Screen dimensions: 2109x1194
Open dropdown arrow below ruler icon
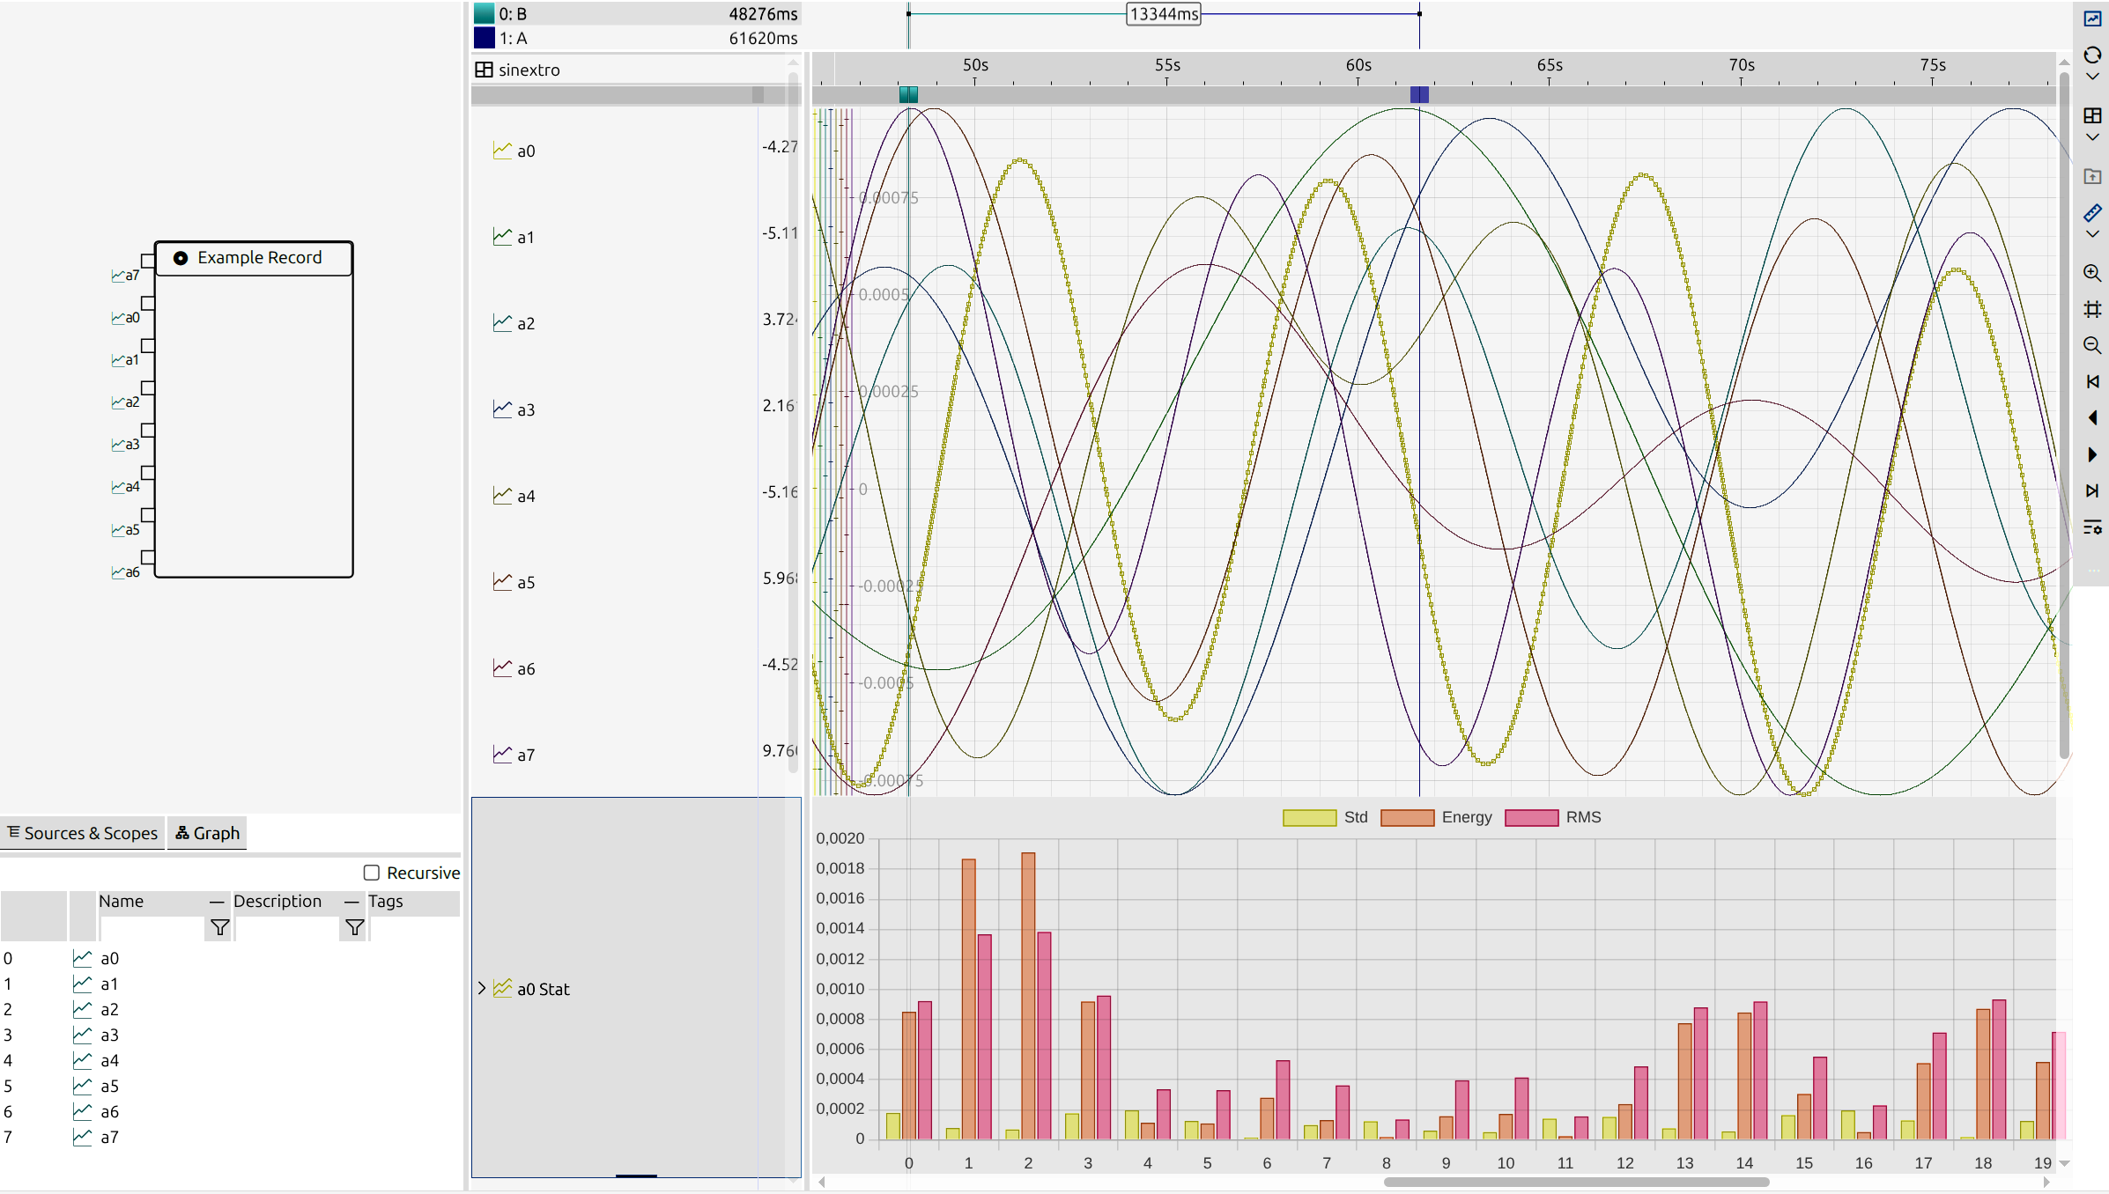2092,234
